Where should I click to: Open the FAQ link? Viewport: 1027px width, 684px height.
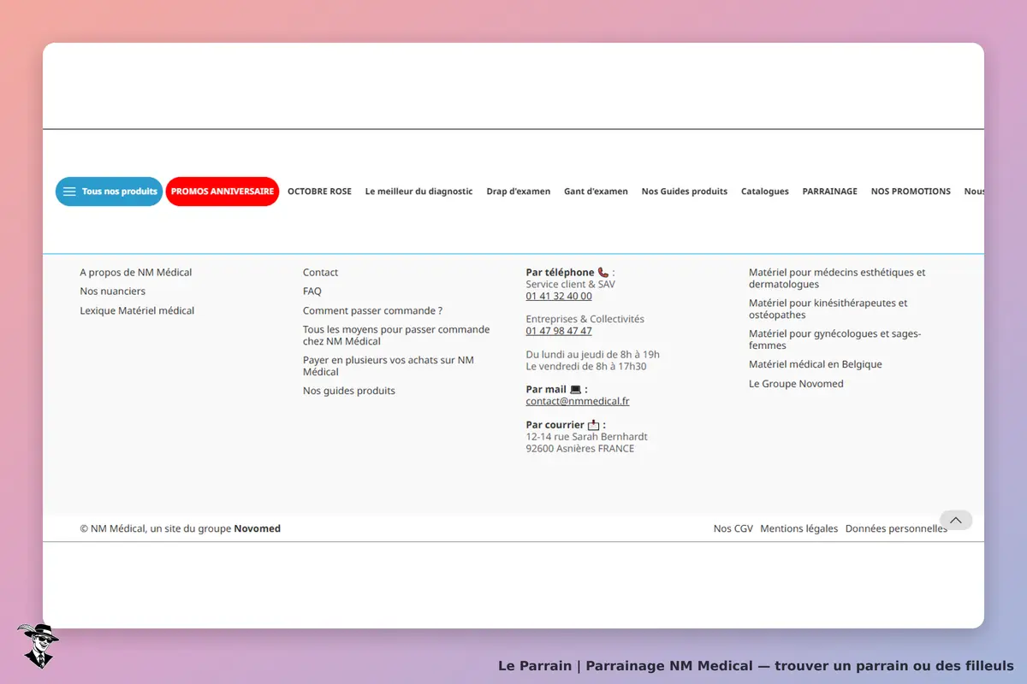pyautogui.click(x=312, y=292)
